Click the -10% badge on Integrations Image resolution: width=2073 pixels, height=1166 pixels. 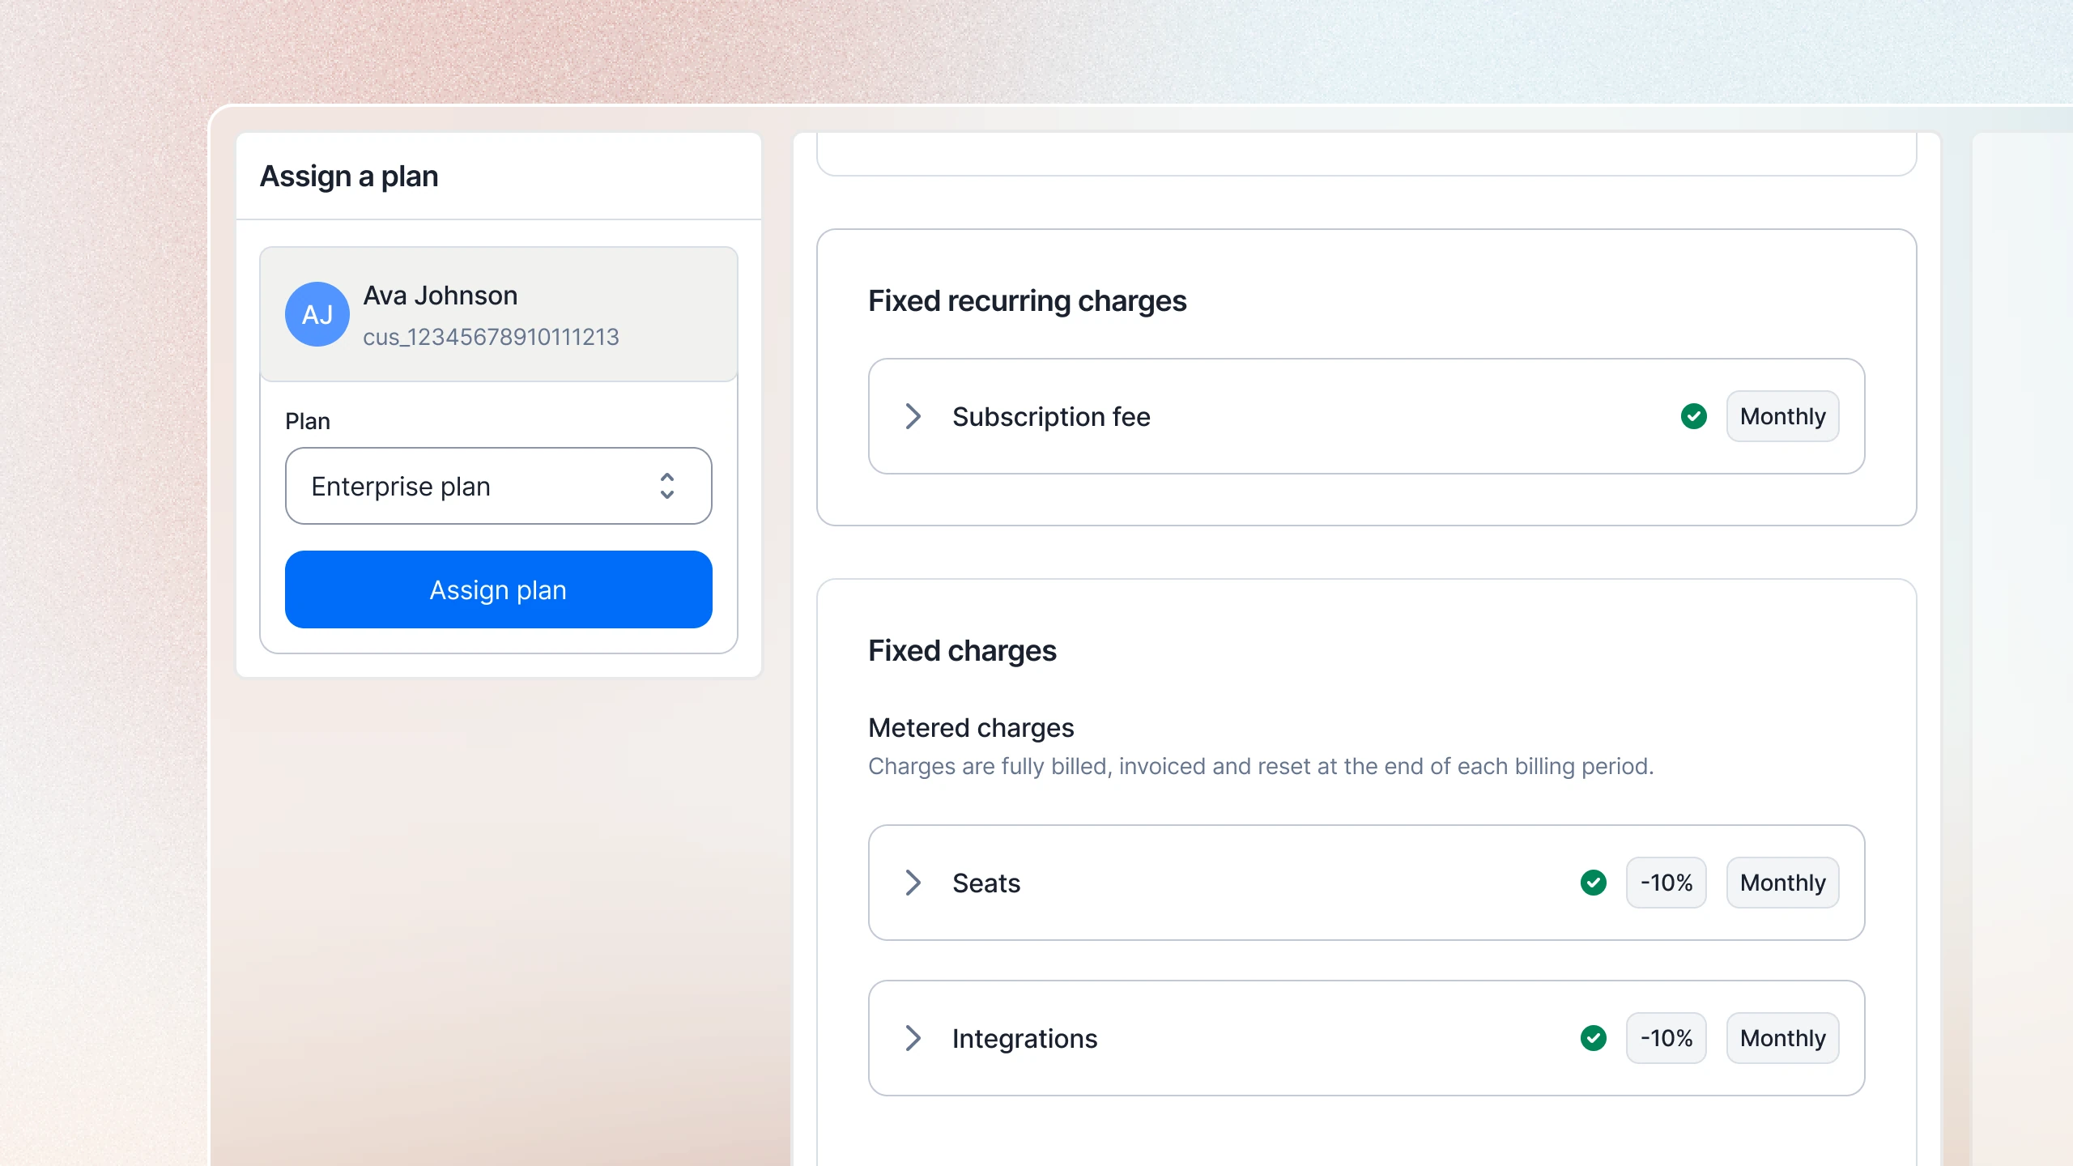point(1666,1038)
